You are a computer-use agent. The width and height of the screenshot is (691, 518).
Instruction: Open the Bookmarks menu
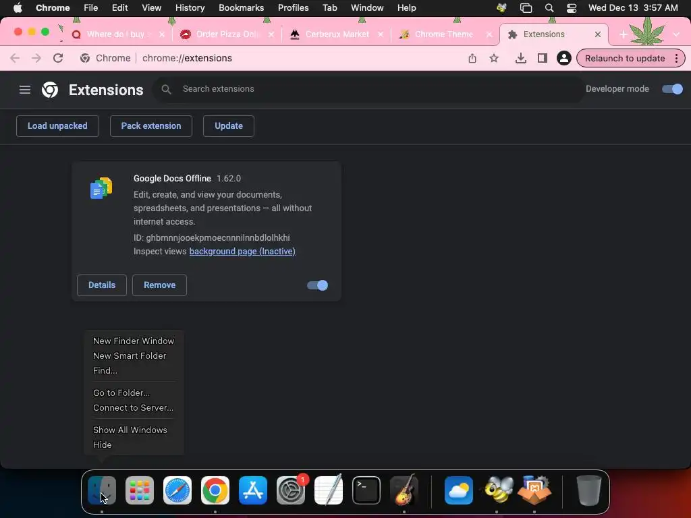(x=241, y=8)
